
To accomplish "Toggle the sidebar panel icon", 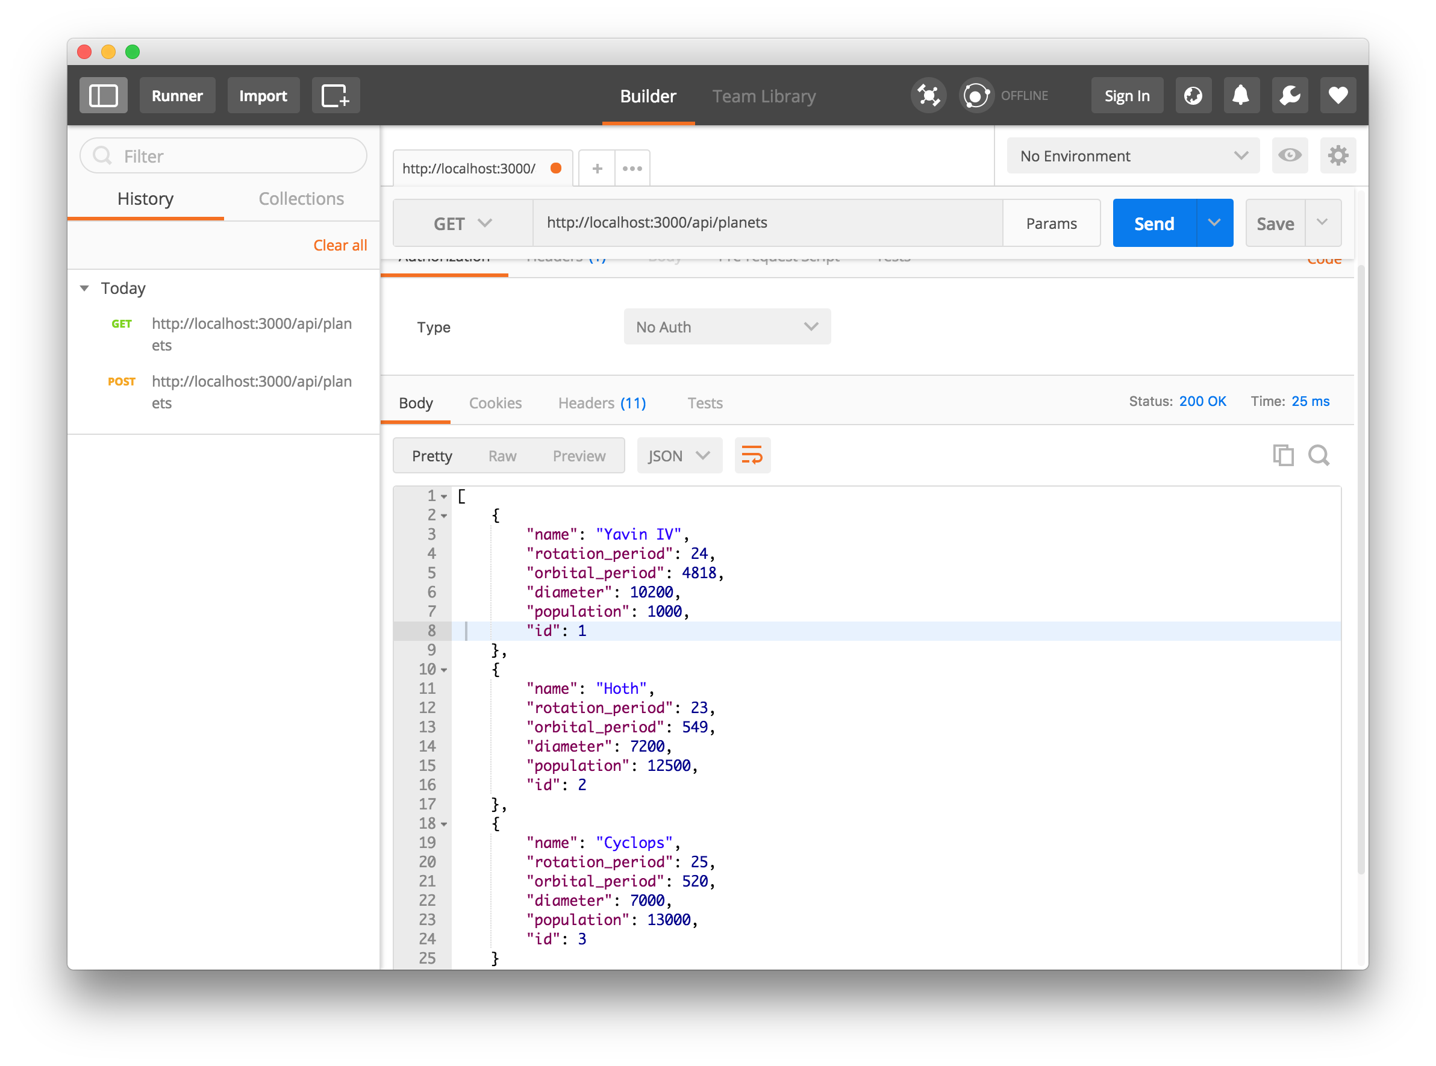I will (x=103, y=96).
